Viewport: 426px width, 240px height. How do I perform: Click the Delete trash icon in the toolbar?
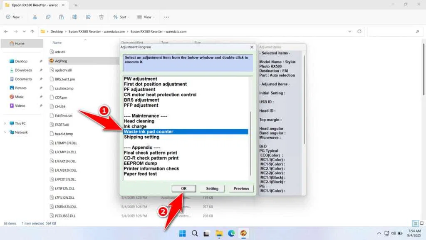click(101, 17)
